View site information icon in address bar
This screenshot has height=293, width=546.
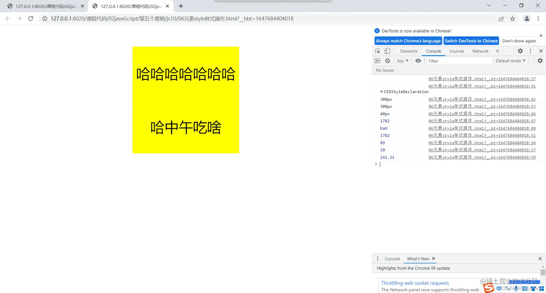pyautogui.click(x=44, y=18)
